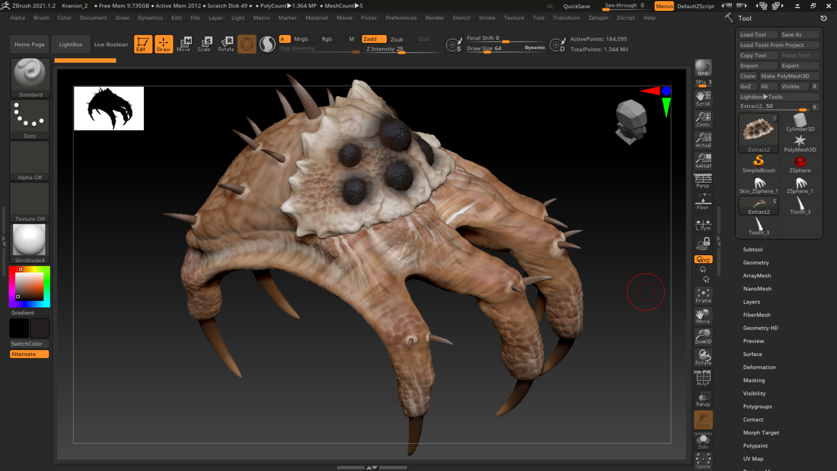
Task: Open the Preferences menu
Action: 401,17
